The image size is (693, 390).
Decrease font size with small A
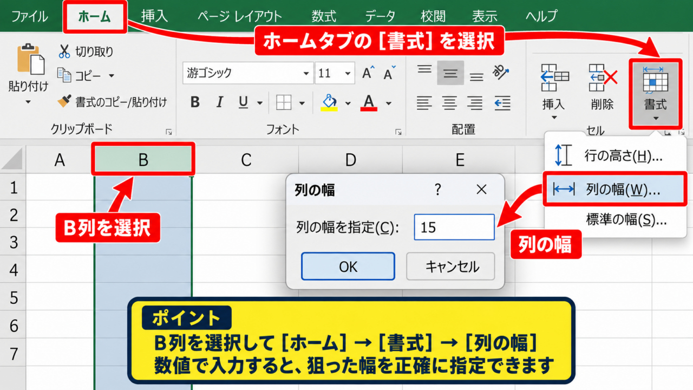[x=389, y=73]
